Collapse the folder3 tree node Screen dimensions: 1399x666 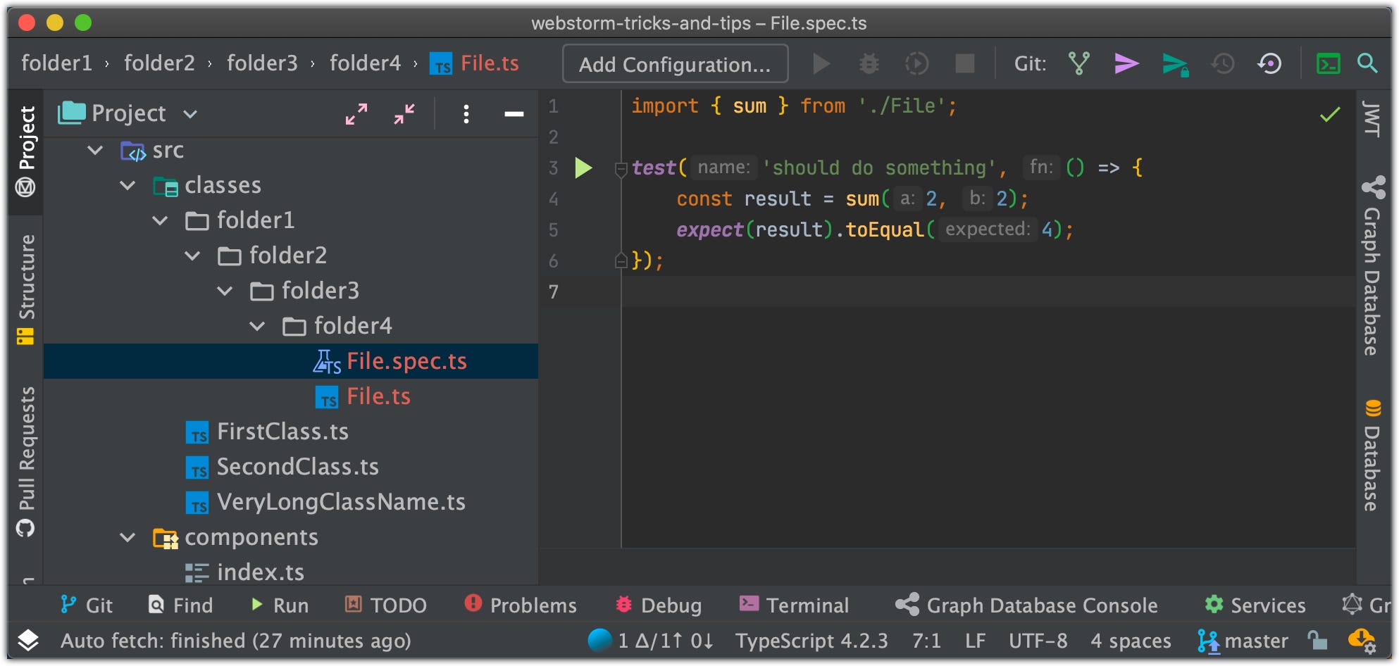click(225, 291)
